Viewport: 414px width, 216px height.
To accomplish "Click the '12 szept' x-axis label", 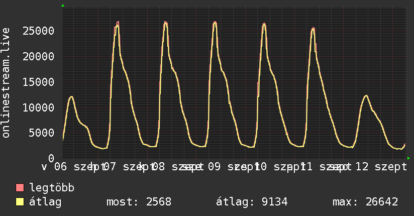I will tap(381, 167).
